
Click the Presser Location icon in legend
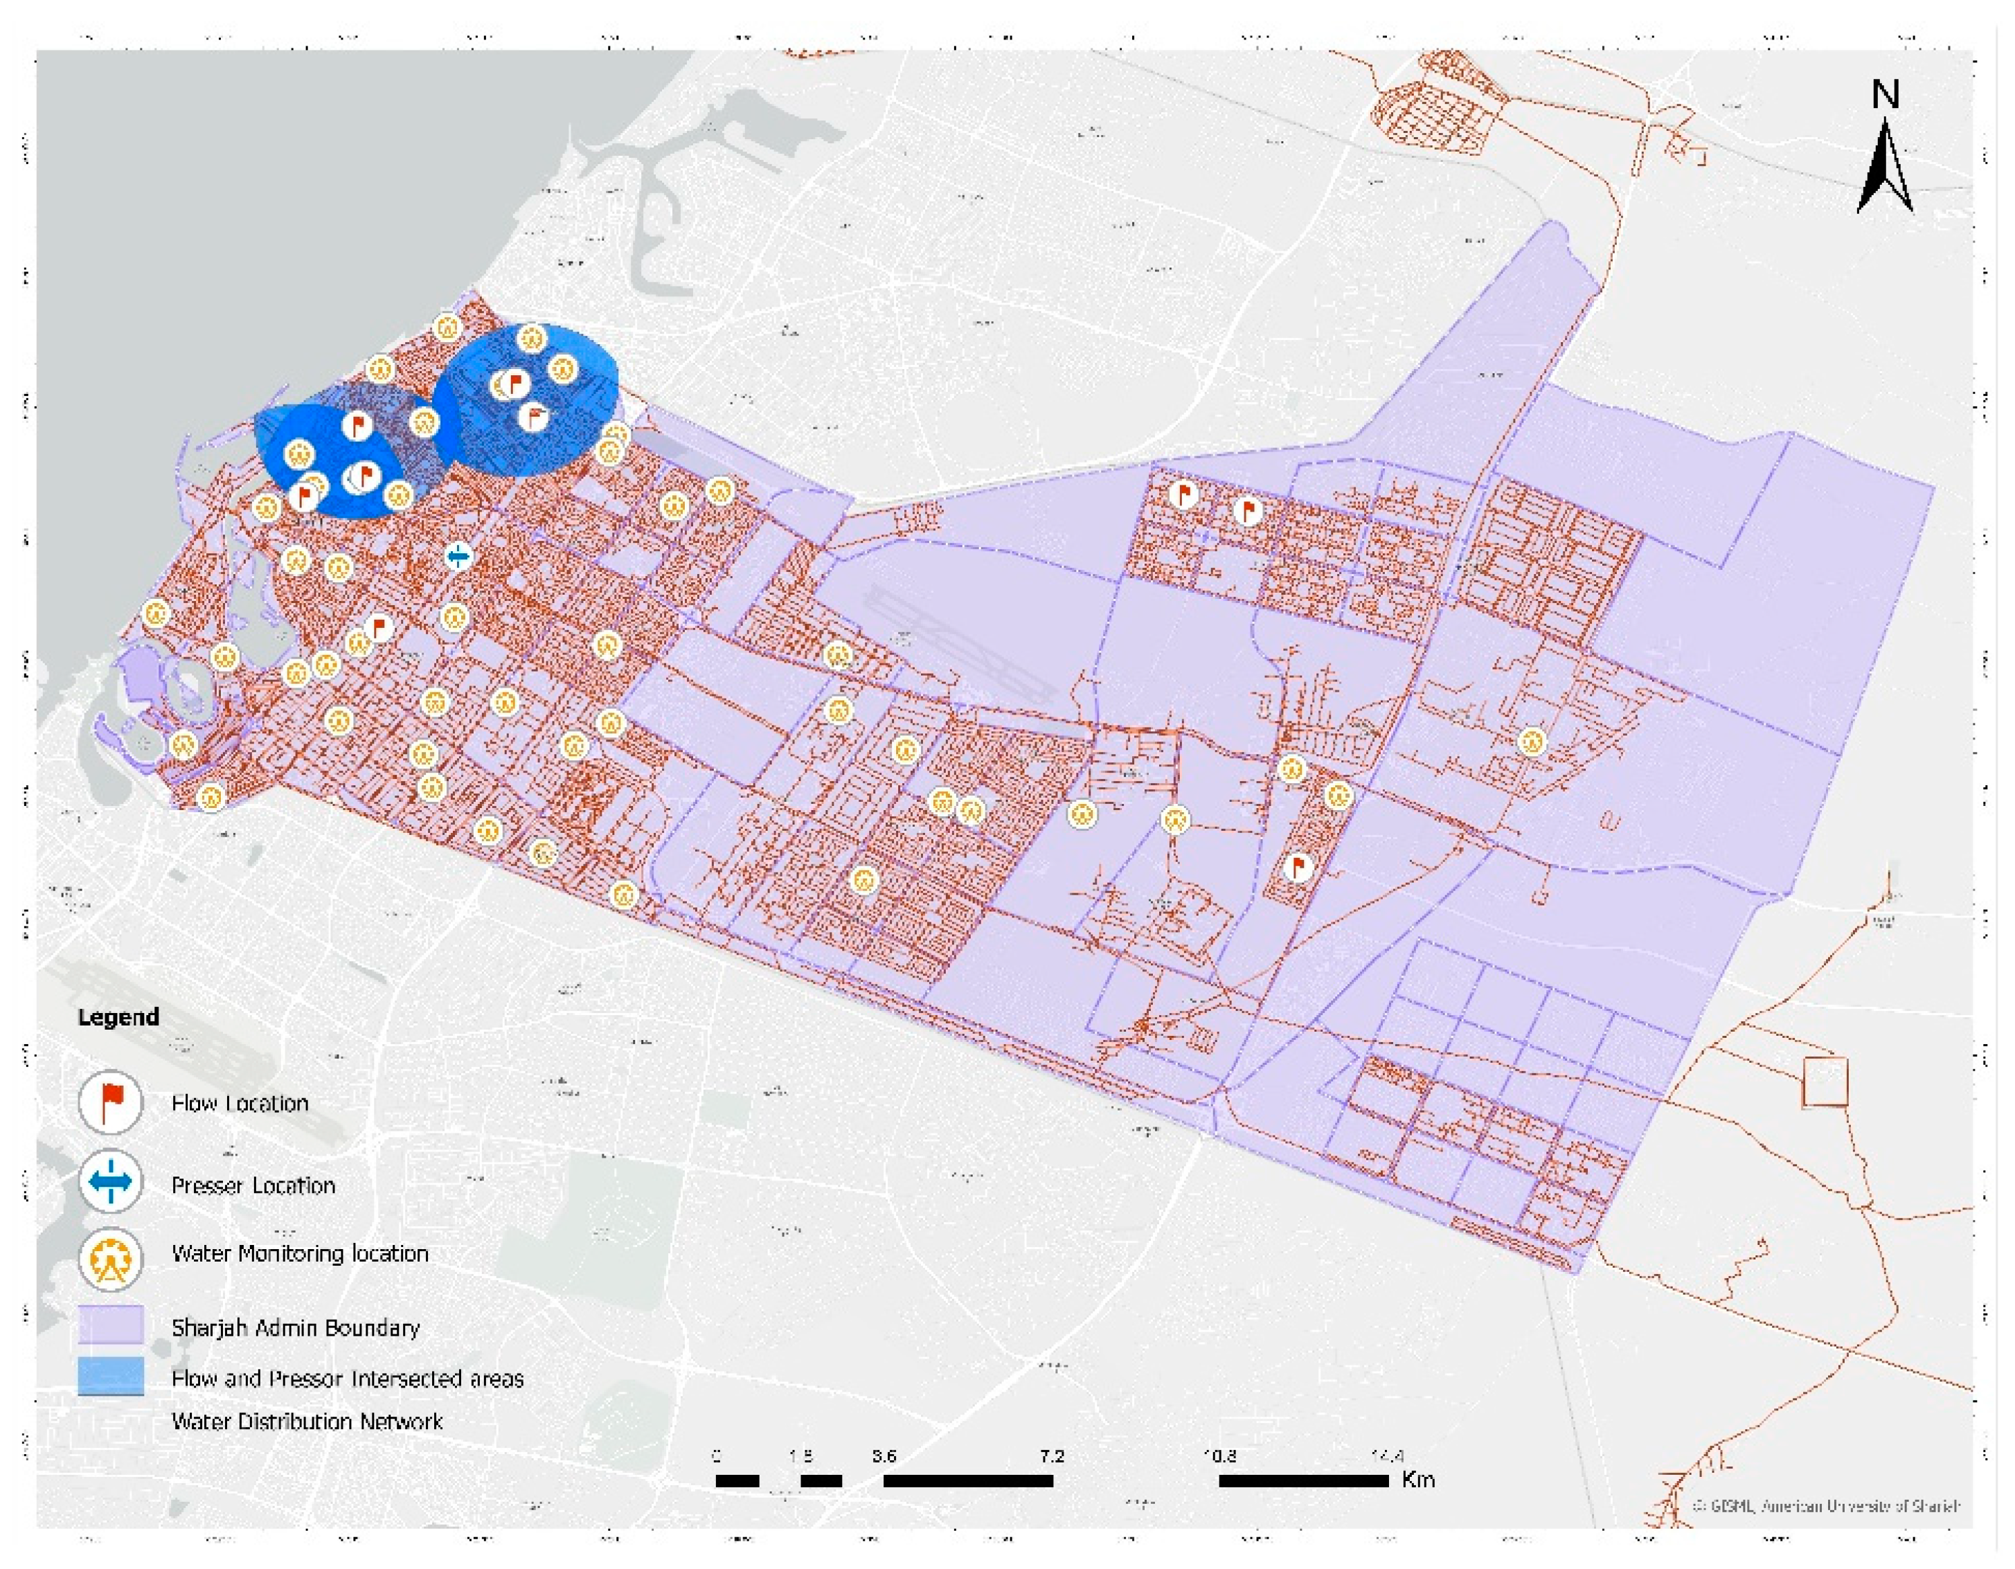[x=111, y=1181]
